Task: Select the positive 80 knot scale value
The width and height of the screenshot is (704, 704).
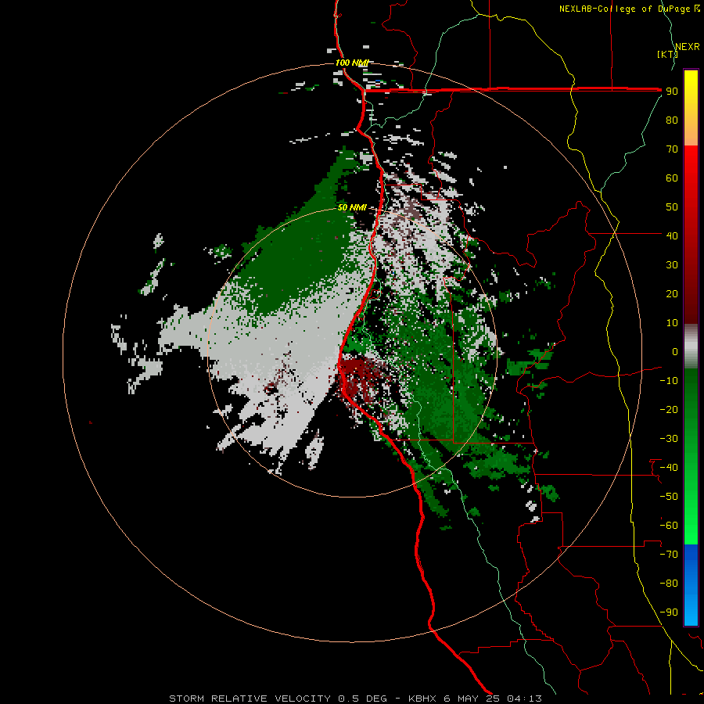Action: [x=672, y=120]
